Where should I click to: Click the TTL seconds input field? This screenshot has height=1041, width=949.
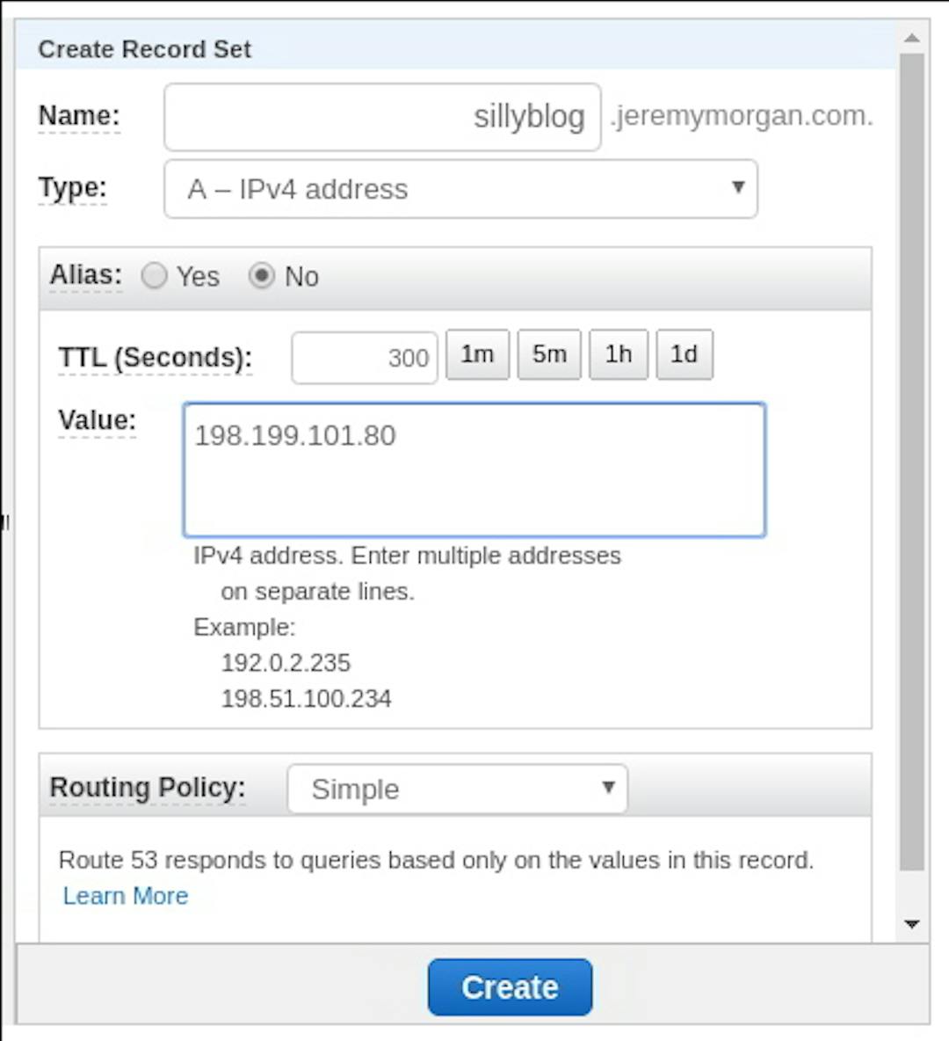point(365,358)
